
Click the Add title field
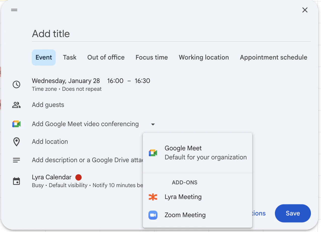pos(171,34)
